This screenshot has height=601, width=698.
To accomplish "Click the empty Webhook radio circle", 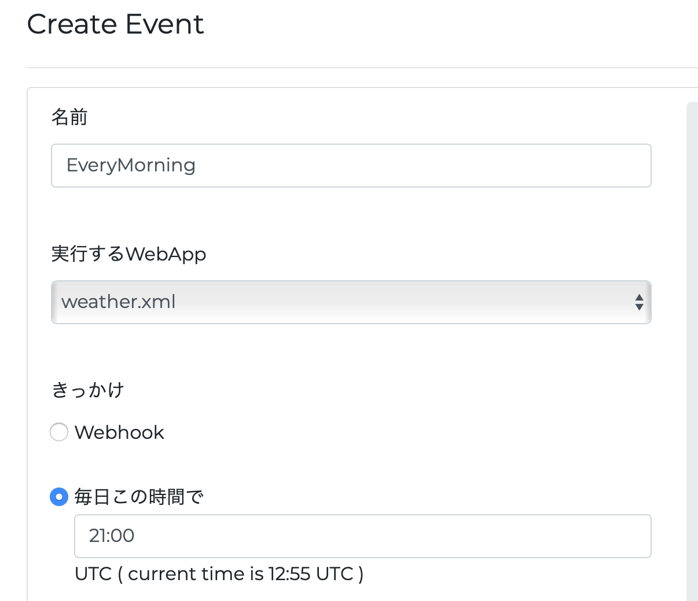I will pos(58,432).
